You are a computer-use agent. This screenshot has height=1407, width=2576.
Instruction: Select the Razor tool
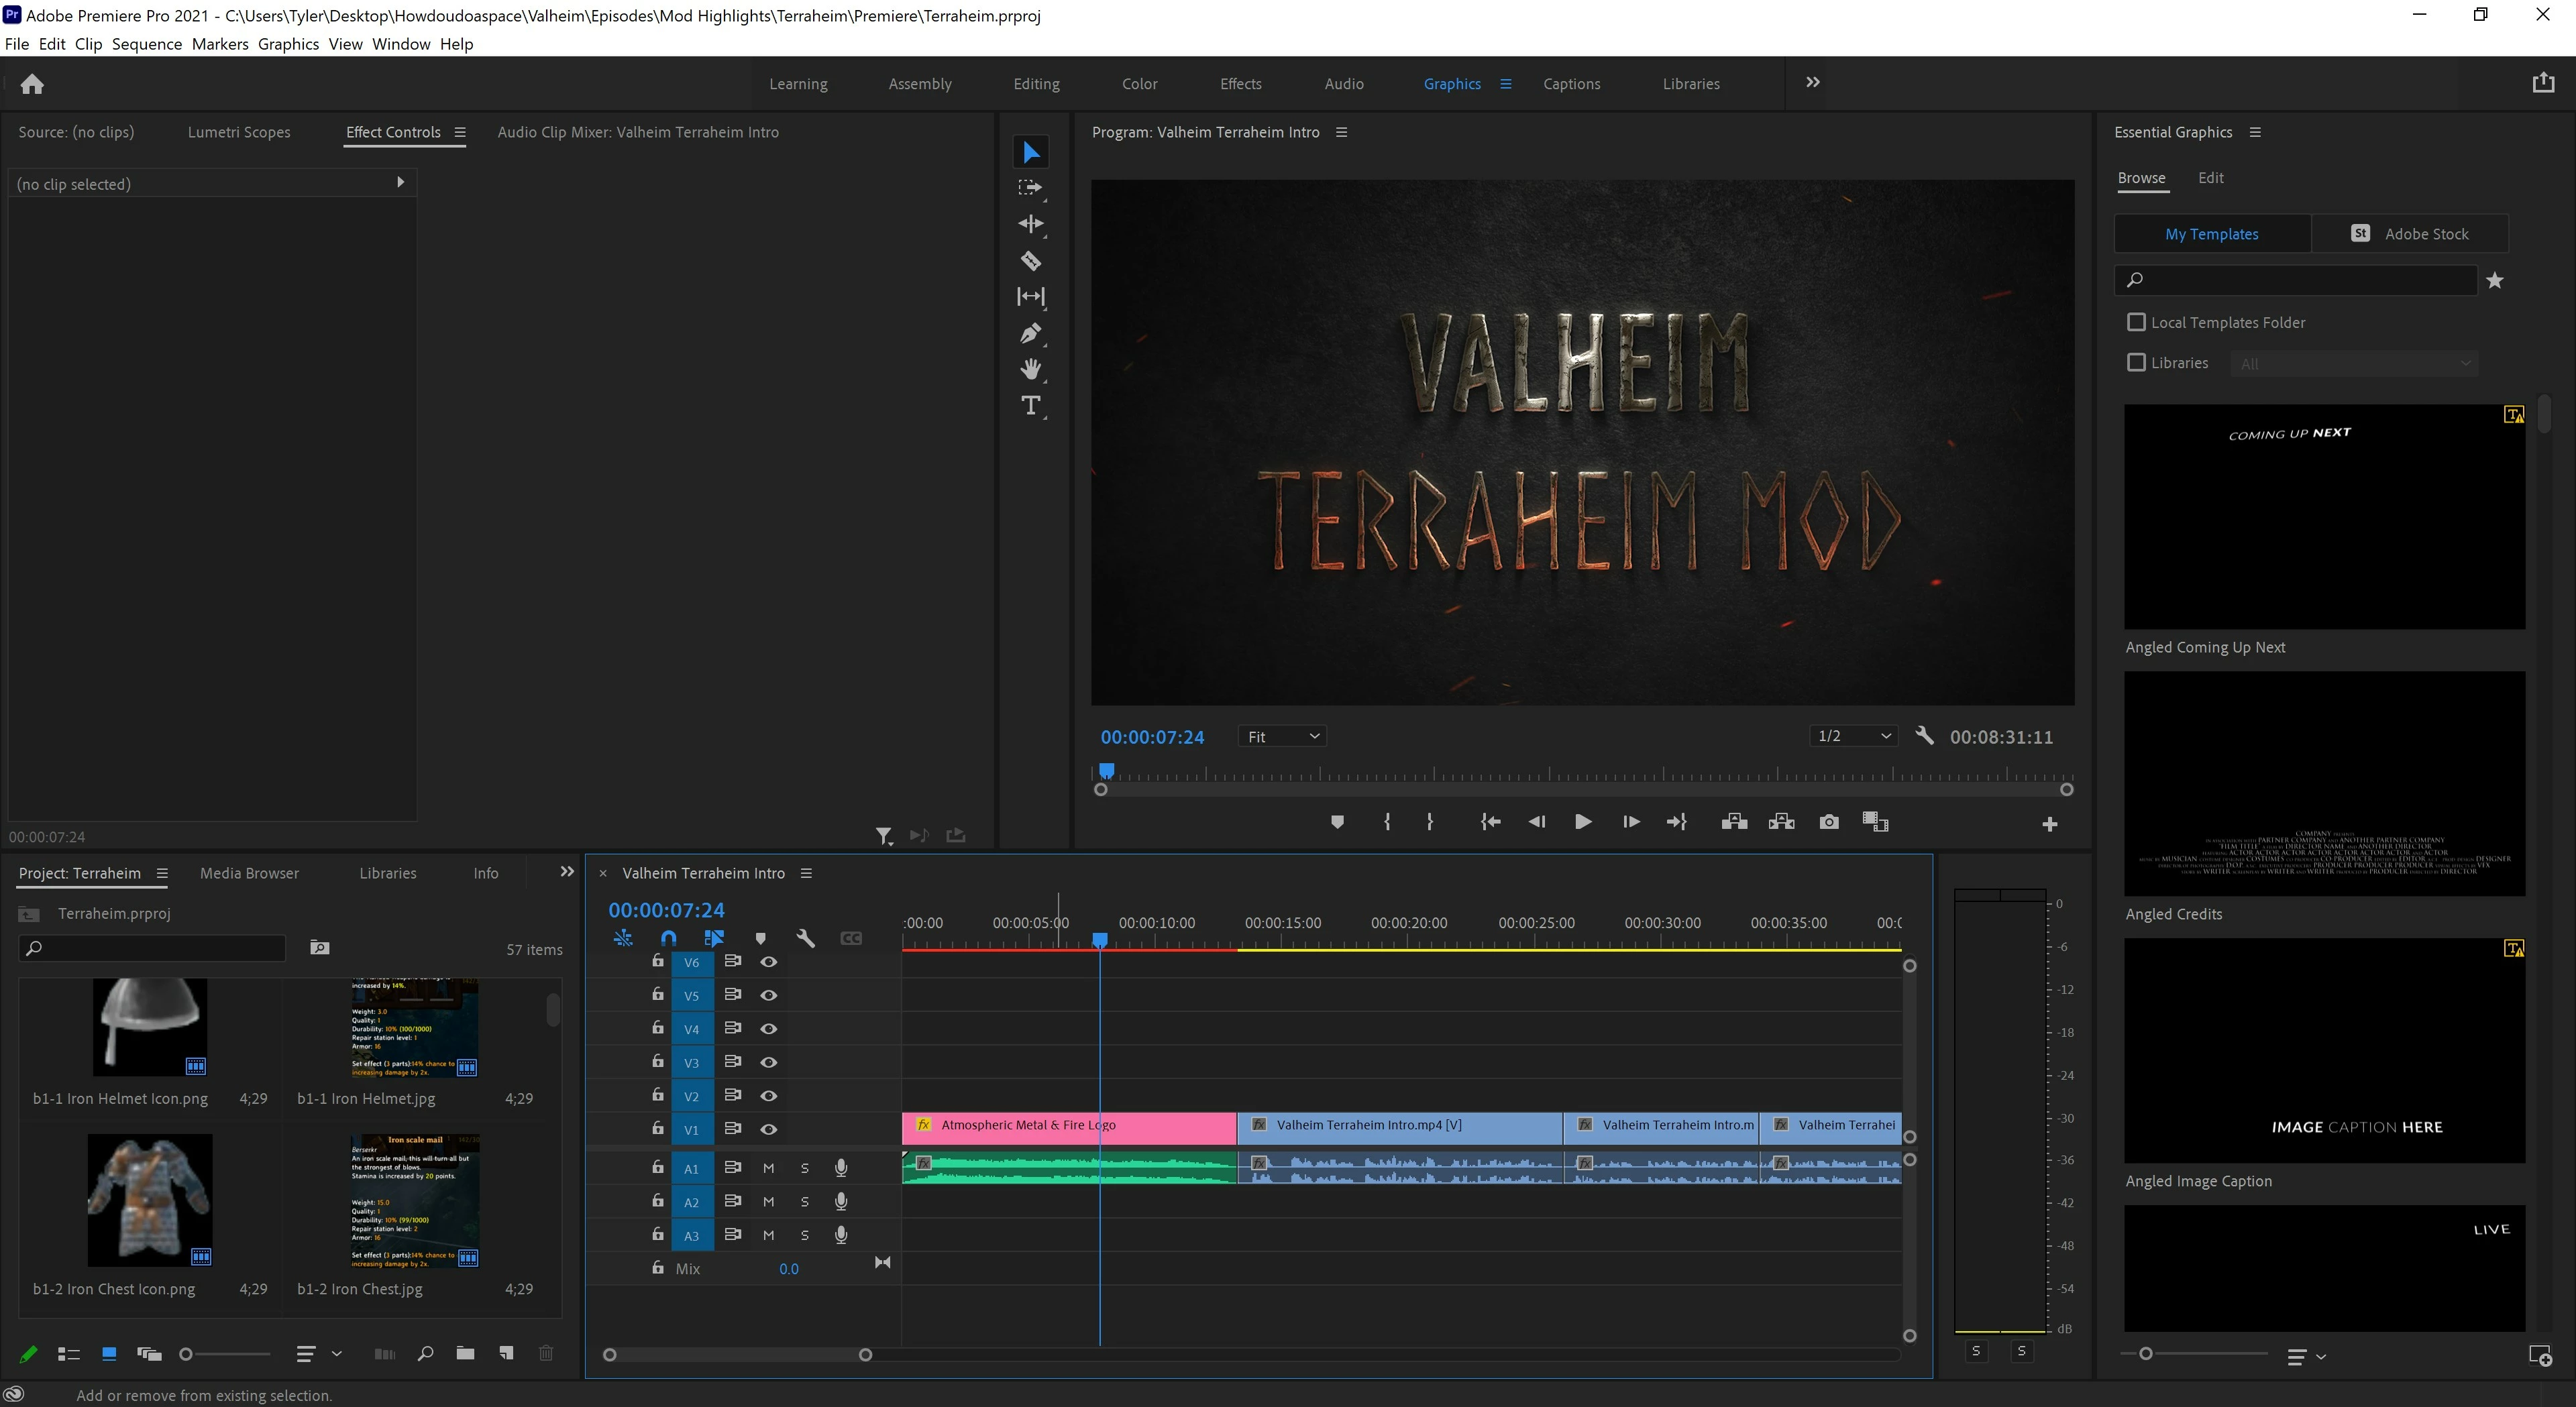click(1030, 261)
